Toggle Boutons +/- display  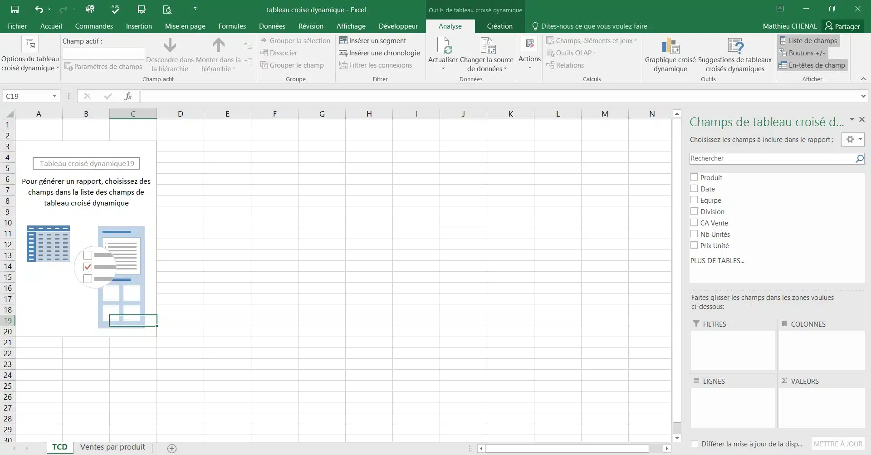[802, 53]
